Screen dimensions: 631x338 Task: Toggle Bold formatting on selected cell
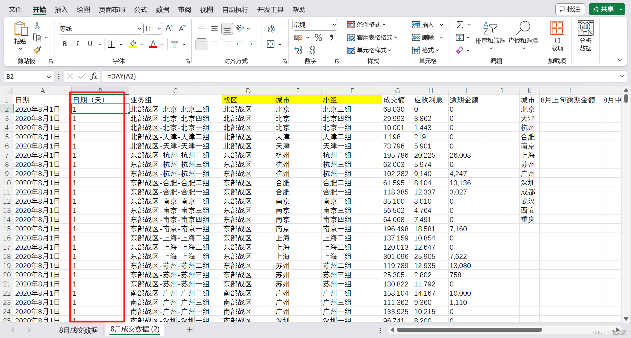tap(64, 44)
